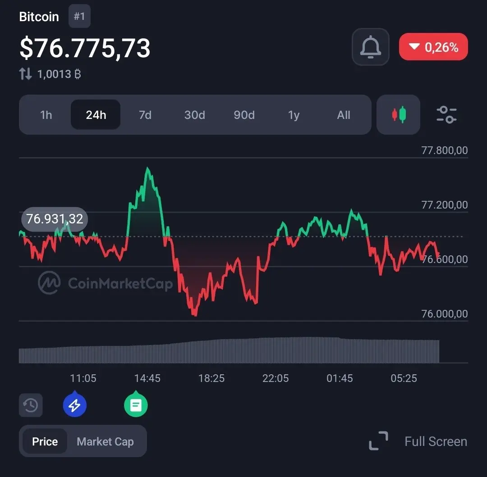Image resolution: width=487 pixels, height=477 pixels.
Task: Select the 30d time range
Action: 195,115
